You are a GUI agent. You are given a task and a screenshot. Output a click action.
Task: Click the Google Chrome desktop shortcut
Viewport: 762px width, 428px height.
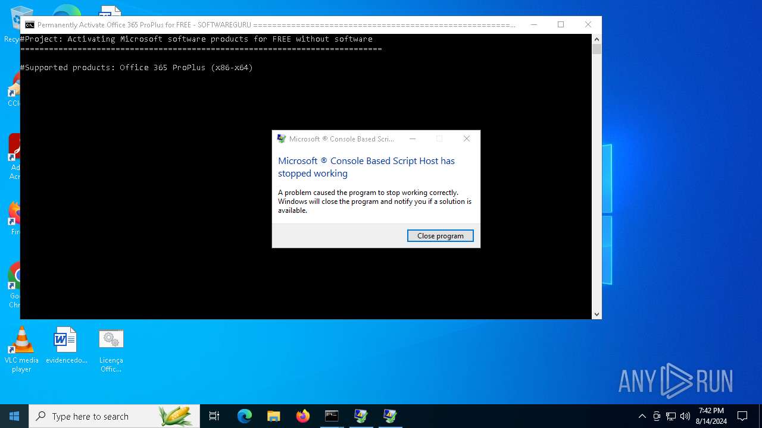click(x=13, y=286)
